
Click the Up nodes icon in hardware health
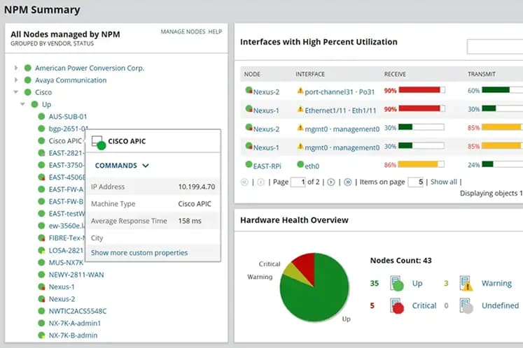pyautogui.click(x=396, y=284)
